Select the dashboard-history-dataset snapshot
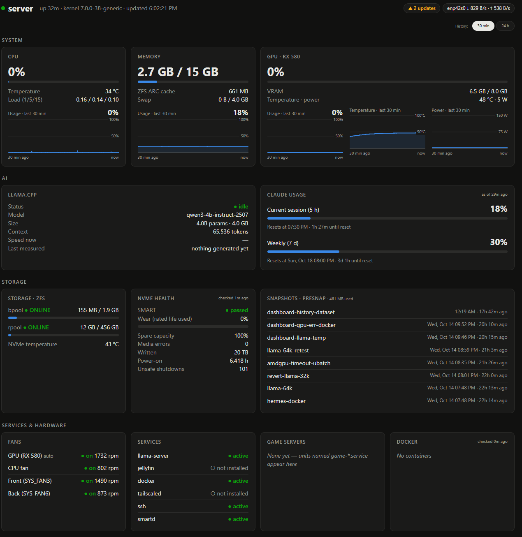The width and height of the screenshot is (522, 537). click(387, 312)
